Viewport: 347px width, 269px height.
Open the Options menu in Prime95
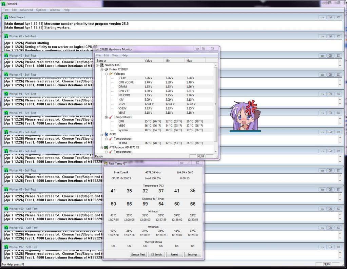(x=41, y=10)
